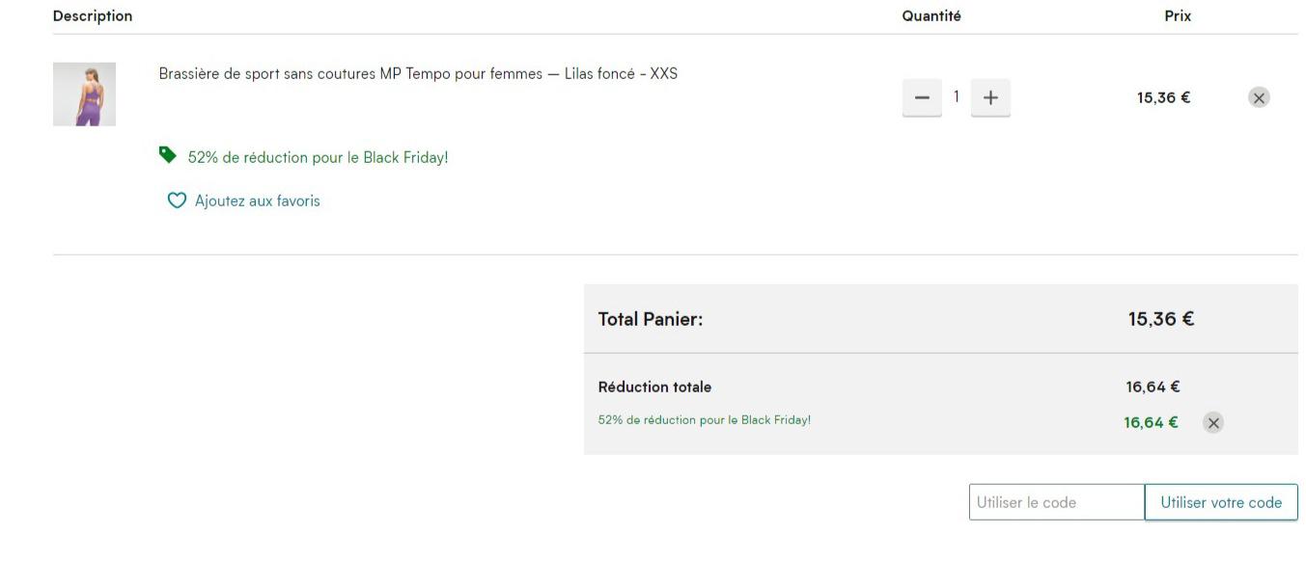Focus the 'Utiliser le code' input field
Image resolution: width=1306 pixels, height=561 pixels.
[x=1057, y=502]
